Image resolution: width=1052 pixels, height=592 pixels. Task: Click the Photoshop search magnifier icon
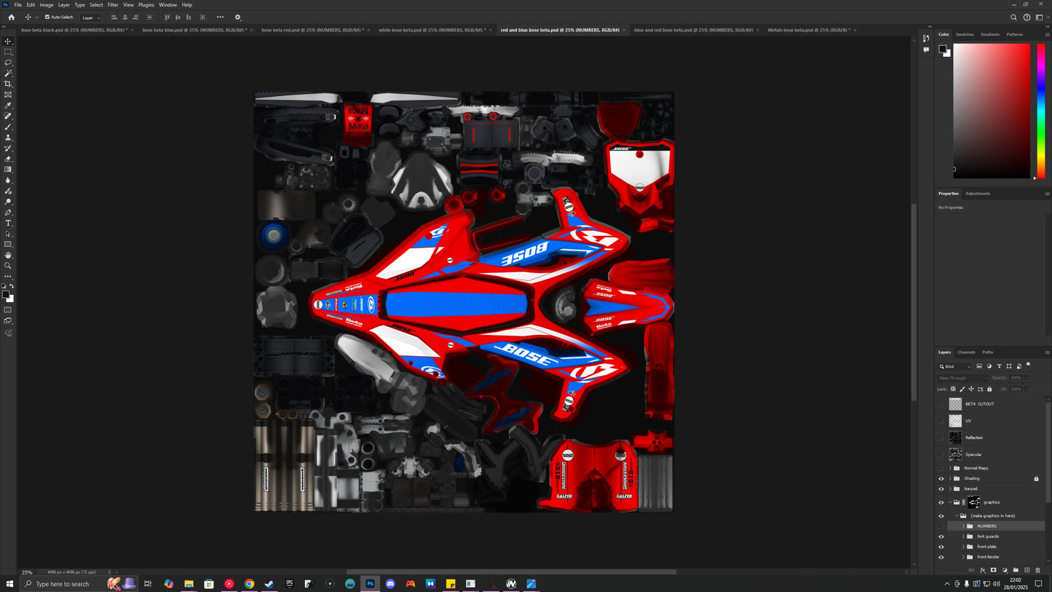(x=1013, y=17)
